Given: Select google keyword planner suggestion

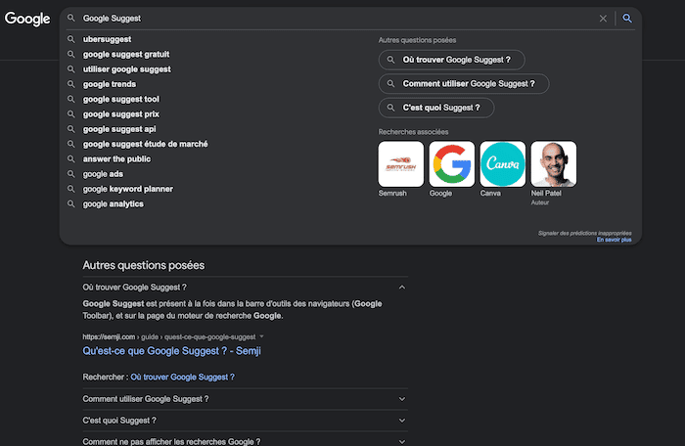Looking at the screenshot, I should 126,189.
